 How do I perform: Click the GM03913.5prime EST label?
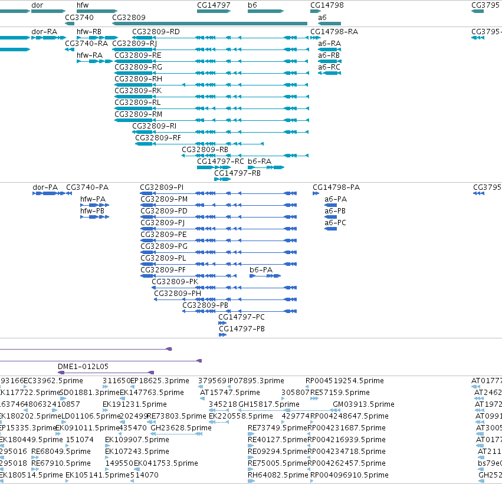pyautogui.click(x=364, y=404)
